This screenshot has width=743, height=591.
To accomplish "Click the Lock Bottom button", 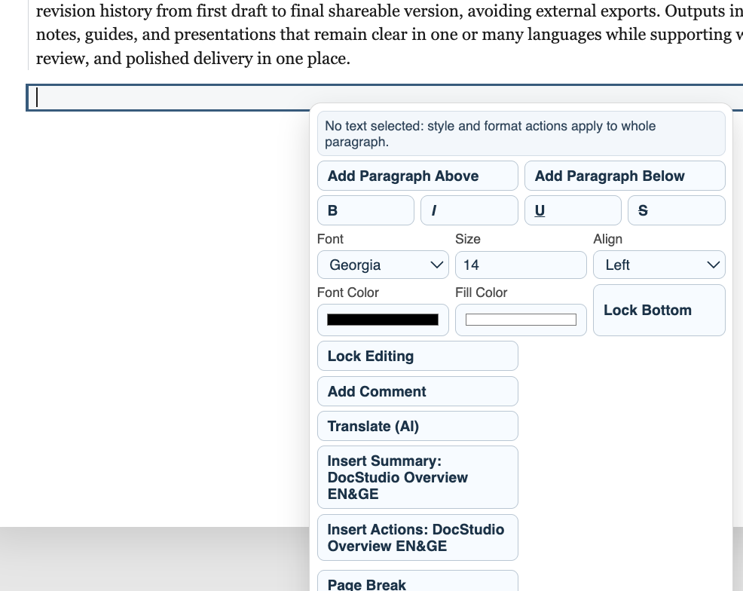I will [659, 311].
